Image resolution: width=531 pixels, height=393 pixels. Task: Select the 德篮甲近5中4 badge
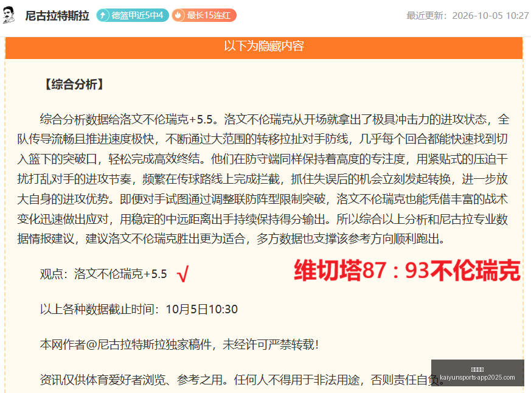133,15
